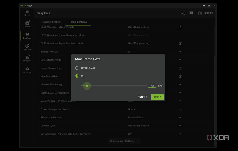This screenshot has width=238, height=151.
Task: Click the feedback icon in header
Action: 191,13
